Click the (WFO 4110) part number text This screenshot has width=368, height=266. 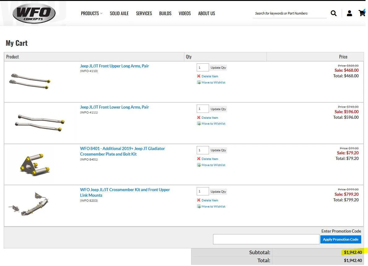tap(89, 71)
